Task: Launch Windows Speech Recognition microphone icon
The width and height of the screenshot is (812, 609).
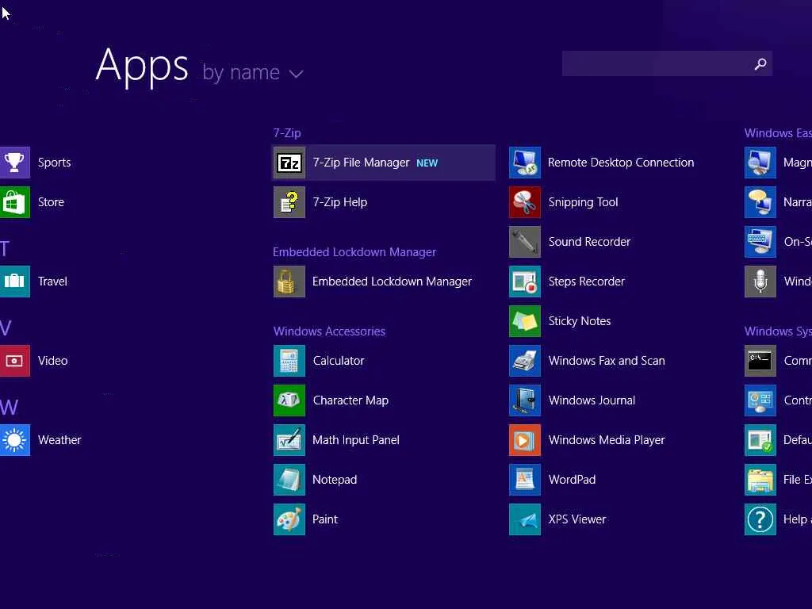Action: point(760,282)
